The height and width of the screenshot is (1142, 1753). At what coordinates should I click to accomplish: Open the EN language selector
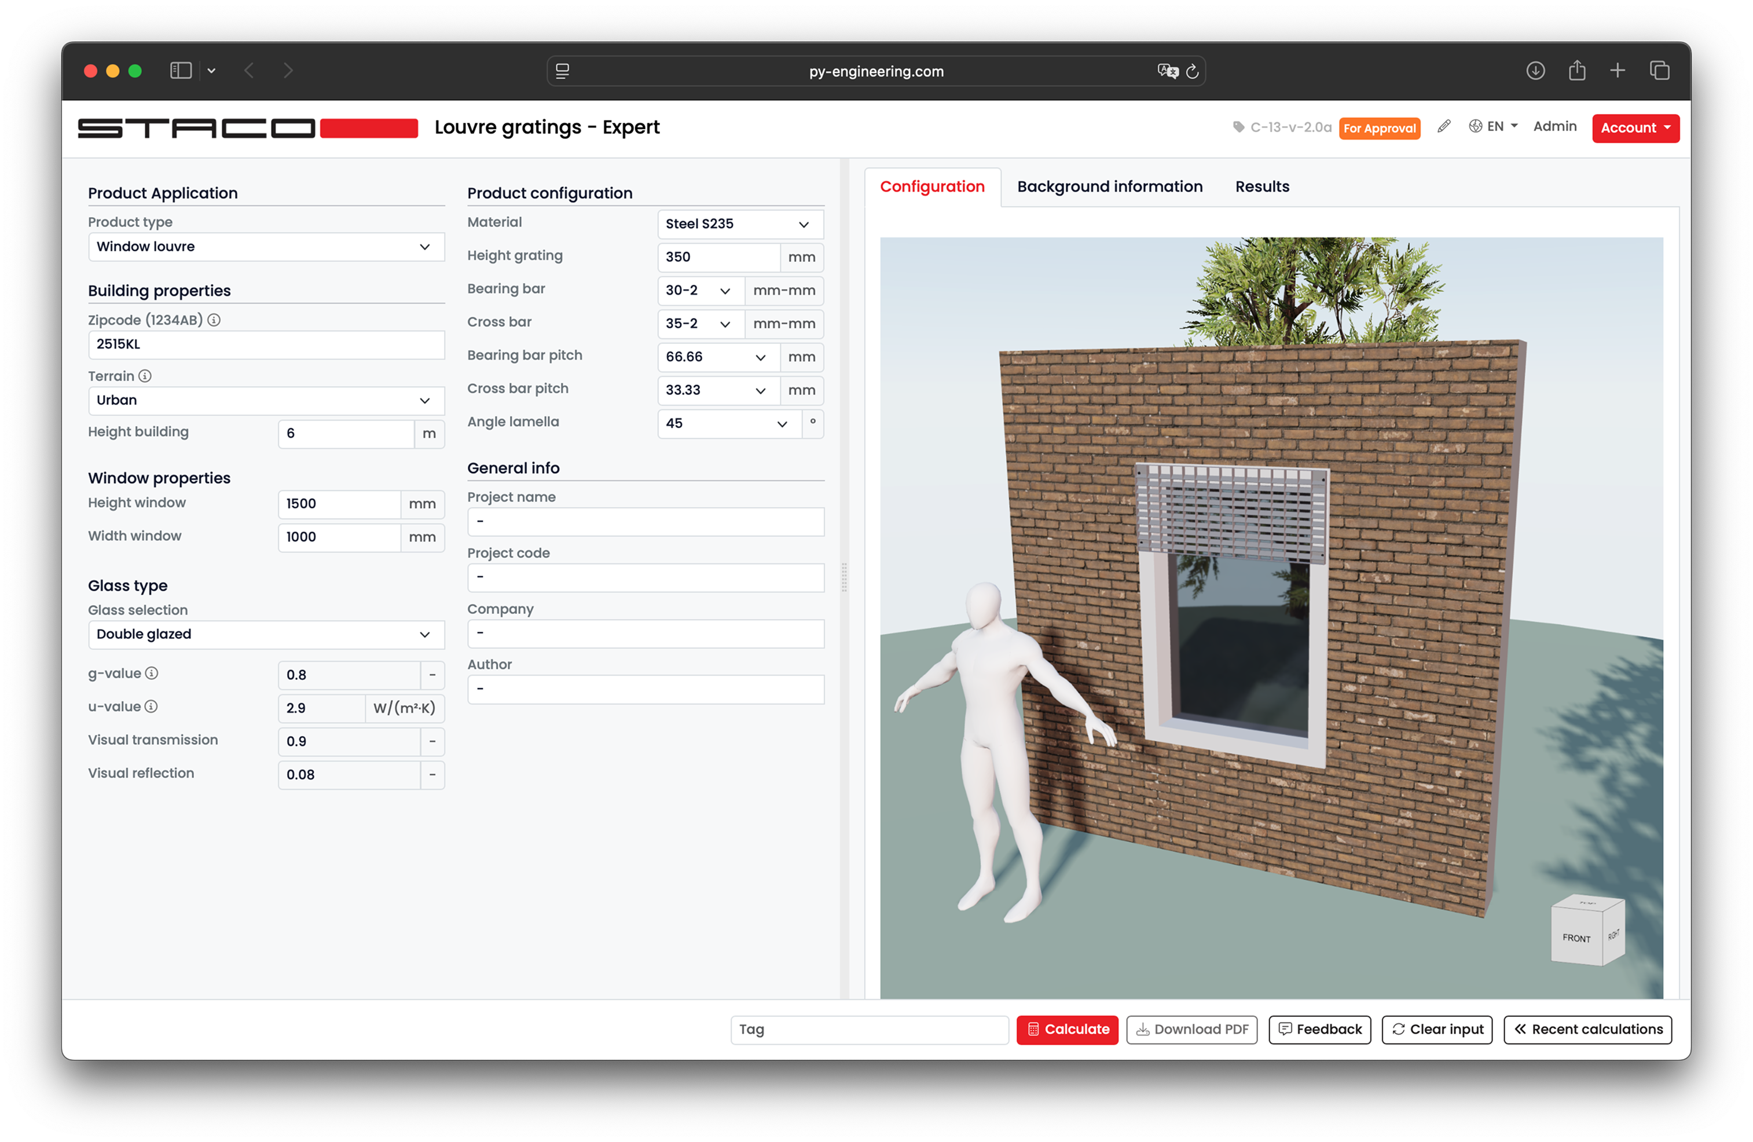pos(1493,127)
